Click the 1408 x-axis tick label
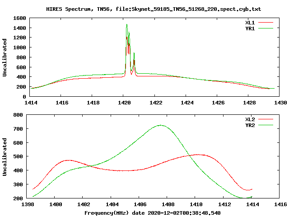 tap(168, 204)
